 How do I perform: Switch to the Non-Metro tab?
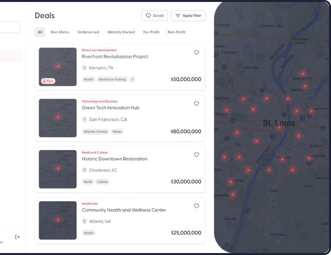[x=60, y=32]
